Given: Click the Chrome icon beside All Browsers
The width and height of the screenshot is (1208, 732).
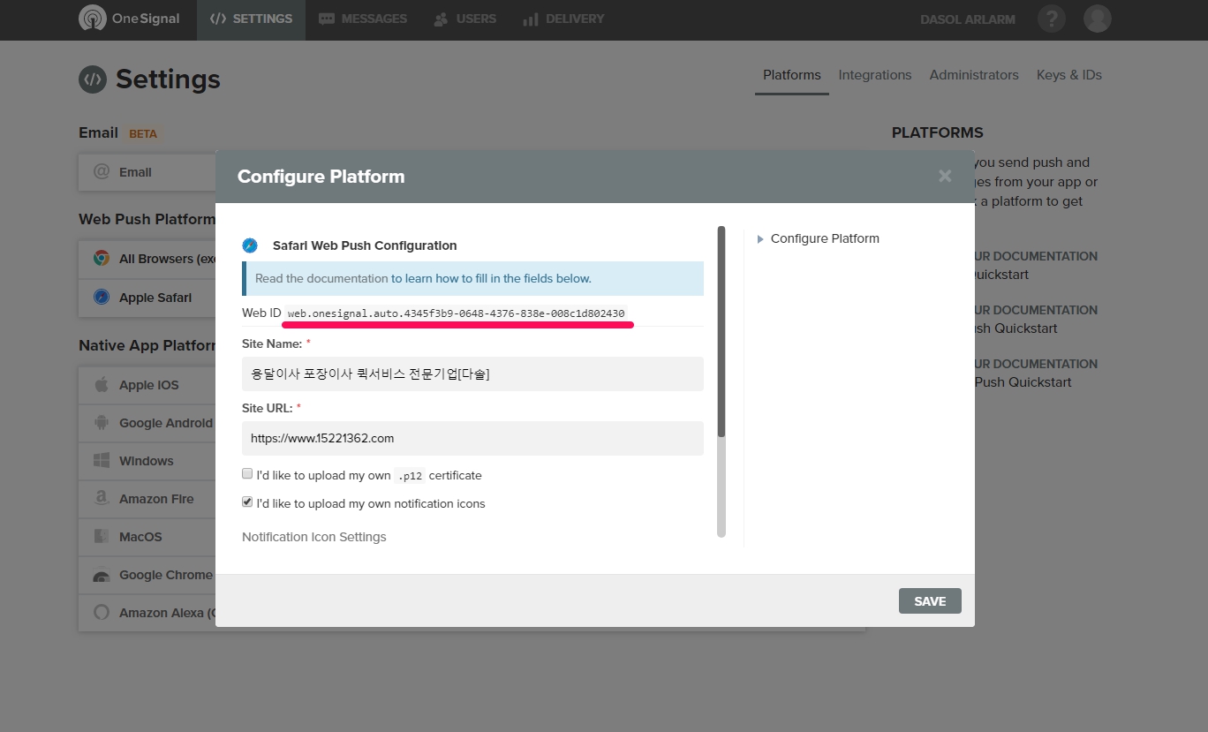Looking at the screenshot, I should coord(102,259).
